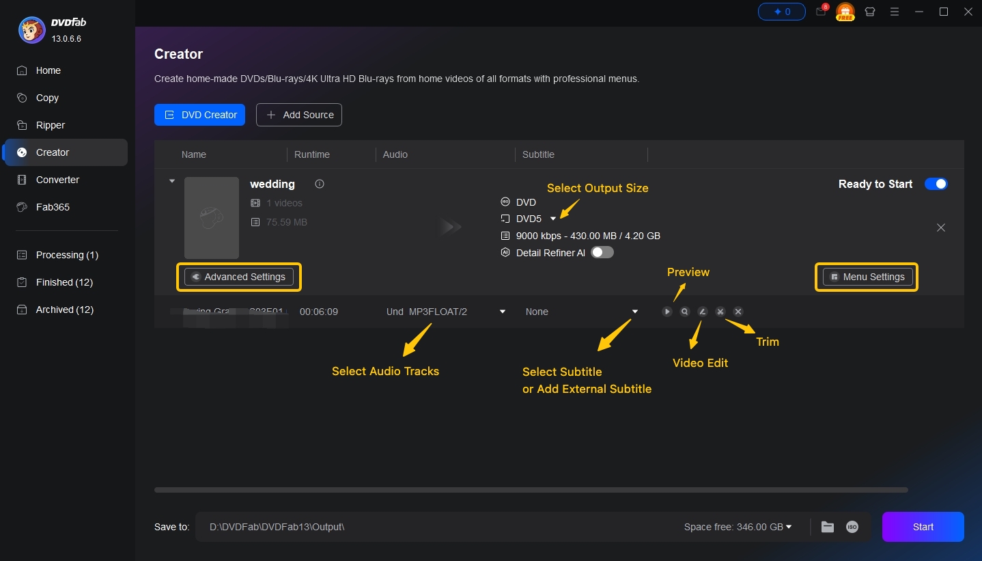This screenshot has height=561, width=982.
Task: Click the Audio column header
Action: [395, 154]
